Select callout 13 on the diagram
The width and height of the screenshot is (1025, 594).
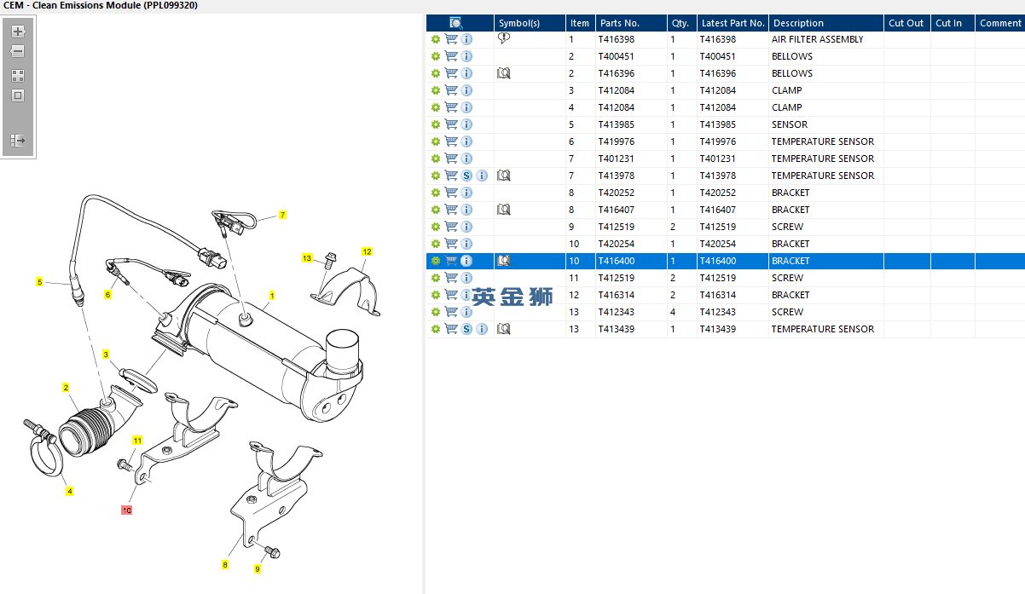coord(307,258)
